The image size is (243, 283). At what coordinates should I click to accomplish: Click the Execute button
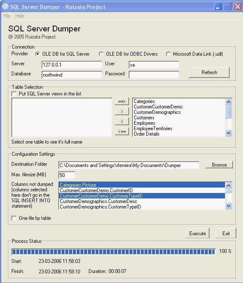click(198, 233)
